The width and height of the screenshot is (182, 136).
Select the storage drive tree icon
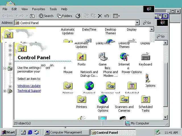10,68
